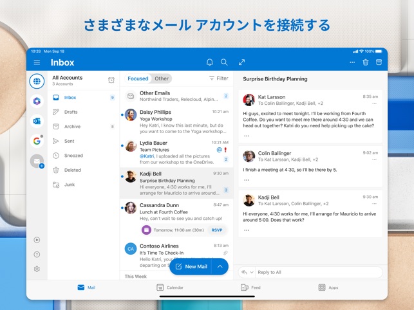This screenshot has height=310, width=414.
Task: Click Kat Larsson avatar in thread
Action: pyautogui.click(x=249, y=100)
